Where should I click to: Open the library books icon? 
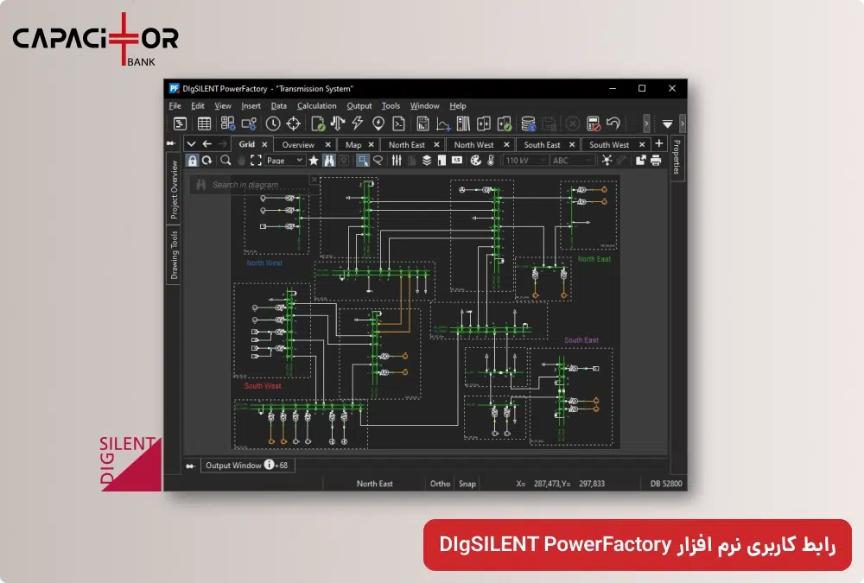point(463,124)
